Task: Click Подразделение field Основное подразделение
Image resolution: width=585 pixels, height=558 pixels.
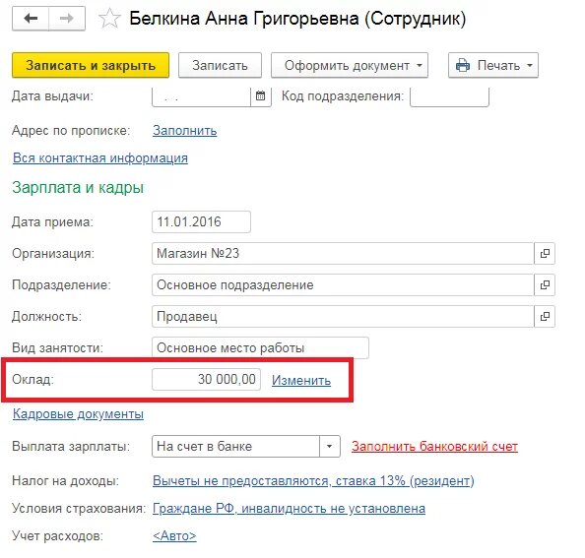Action: point(344,285)
